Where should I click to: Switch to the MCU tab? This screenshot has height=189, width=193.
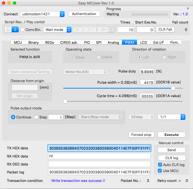(x=18, y=42)
